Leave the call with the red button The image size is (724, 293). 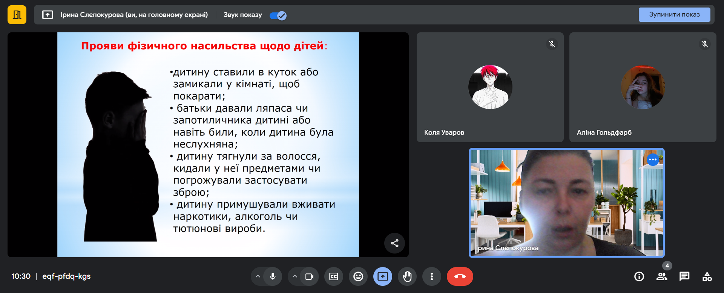pyautogui.click(x=460, y=276)
